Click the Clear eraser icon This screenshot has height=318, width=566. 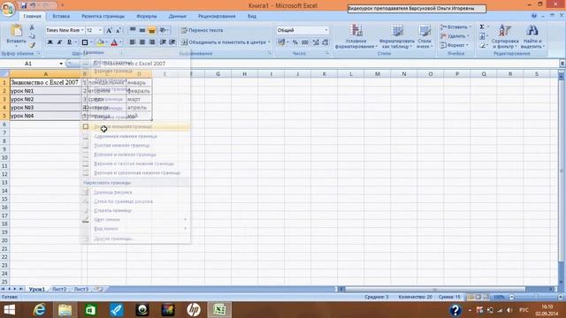click(x=482, y=45)
